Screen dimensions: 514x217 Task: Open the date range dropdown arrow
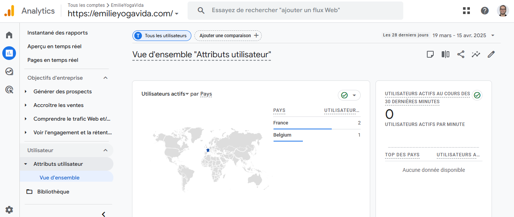pyautogui.click(x=493, y=35)
